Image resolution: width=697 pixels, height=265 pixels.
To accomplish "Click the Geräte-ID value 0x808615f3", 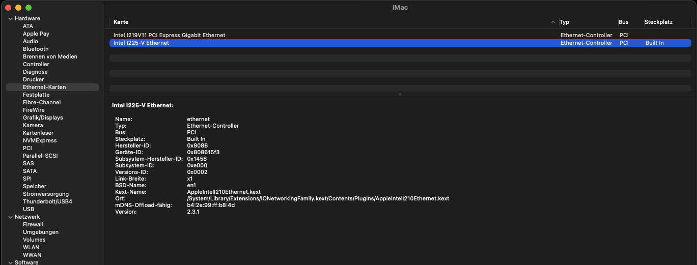I will coord(203,152).
